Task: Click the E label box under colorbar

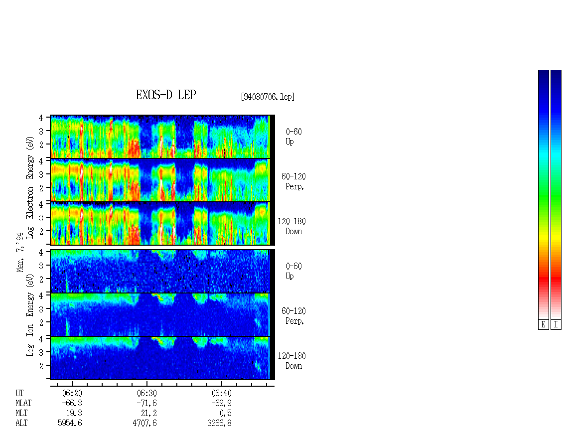Action: [x=544, y=325]
